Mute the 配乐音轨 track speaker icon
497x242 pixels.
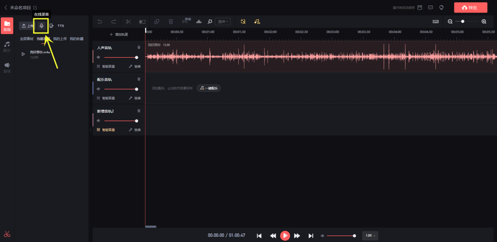tap(98, 89)
